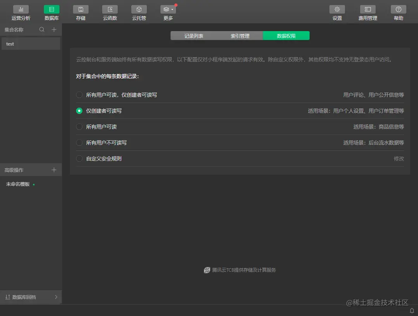Click 腾讯云TCB提供存储及计算服务 footer text

244,270
